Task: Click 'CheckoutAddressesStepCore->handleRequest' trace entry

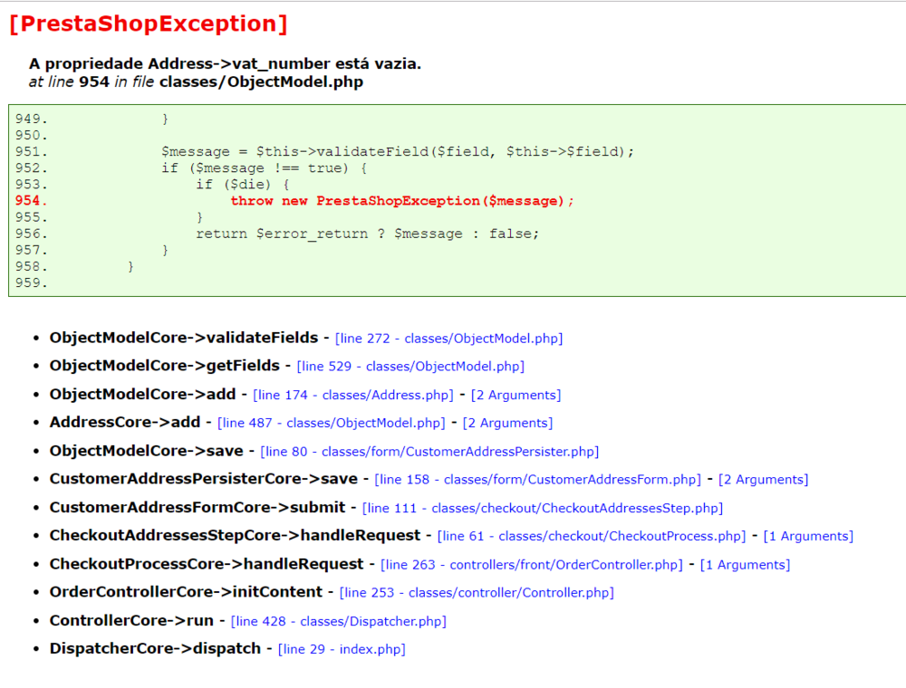Action: click(235, 536)
